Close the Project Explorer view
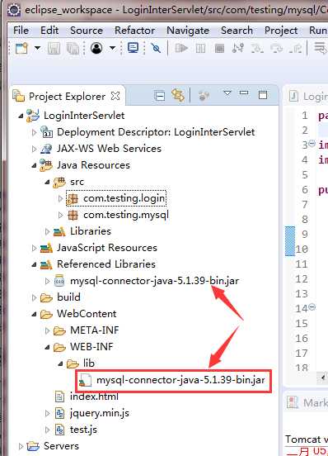This screenshot has width=328, height=456. [115, 96]
